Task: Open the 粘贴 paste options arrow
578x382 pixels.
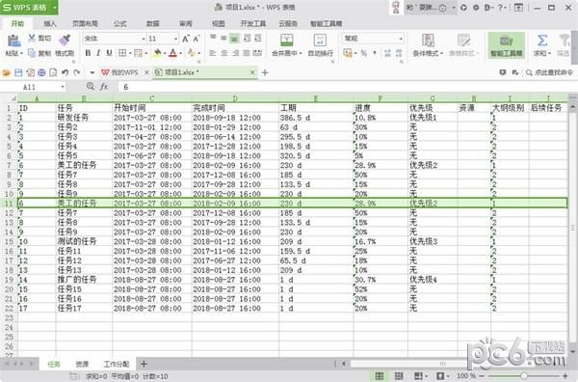Action: click(x=21, y=53)
